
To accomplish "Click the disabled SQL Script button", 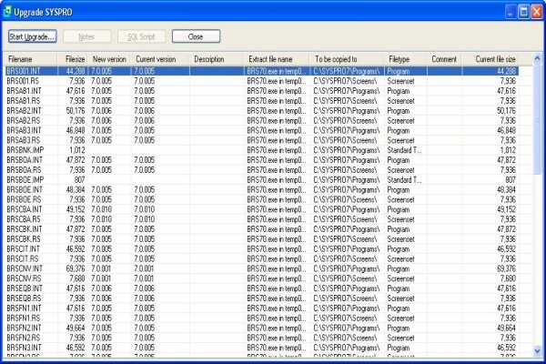I will [141, 36].
